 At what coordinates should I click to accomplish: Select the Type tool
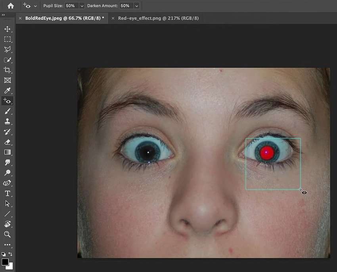click(8, 193)
